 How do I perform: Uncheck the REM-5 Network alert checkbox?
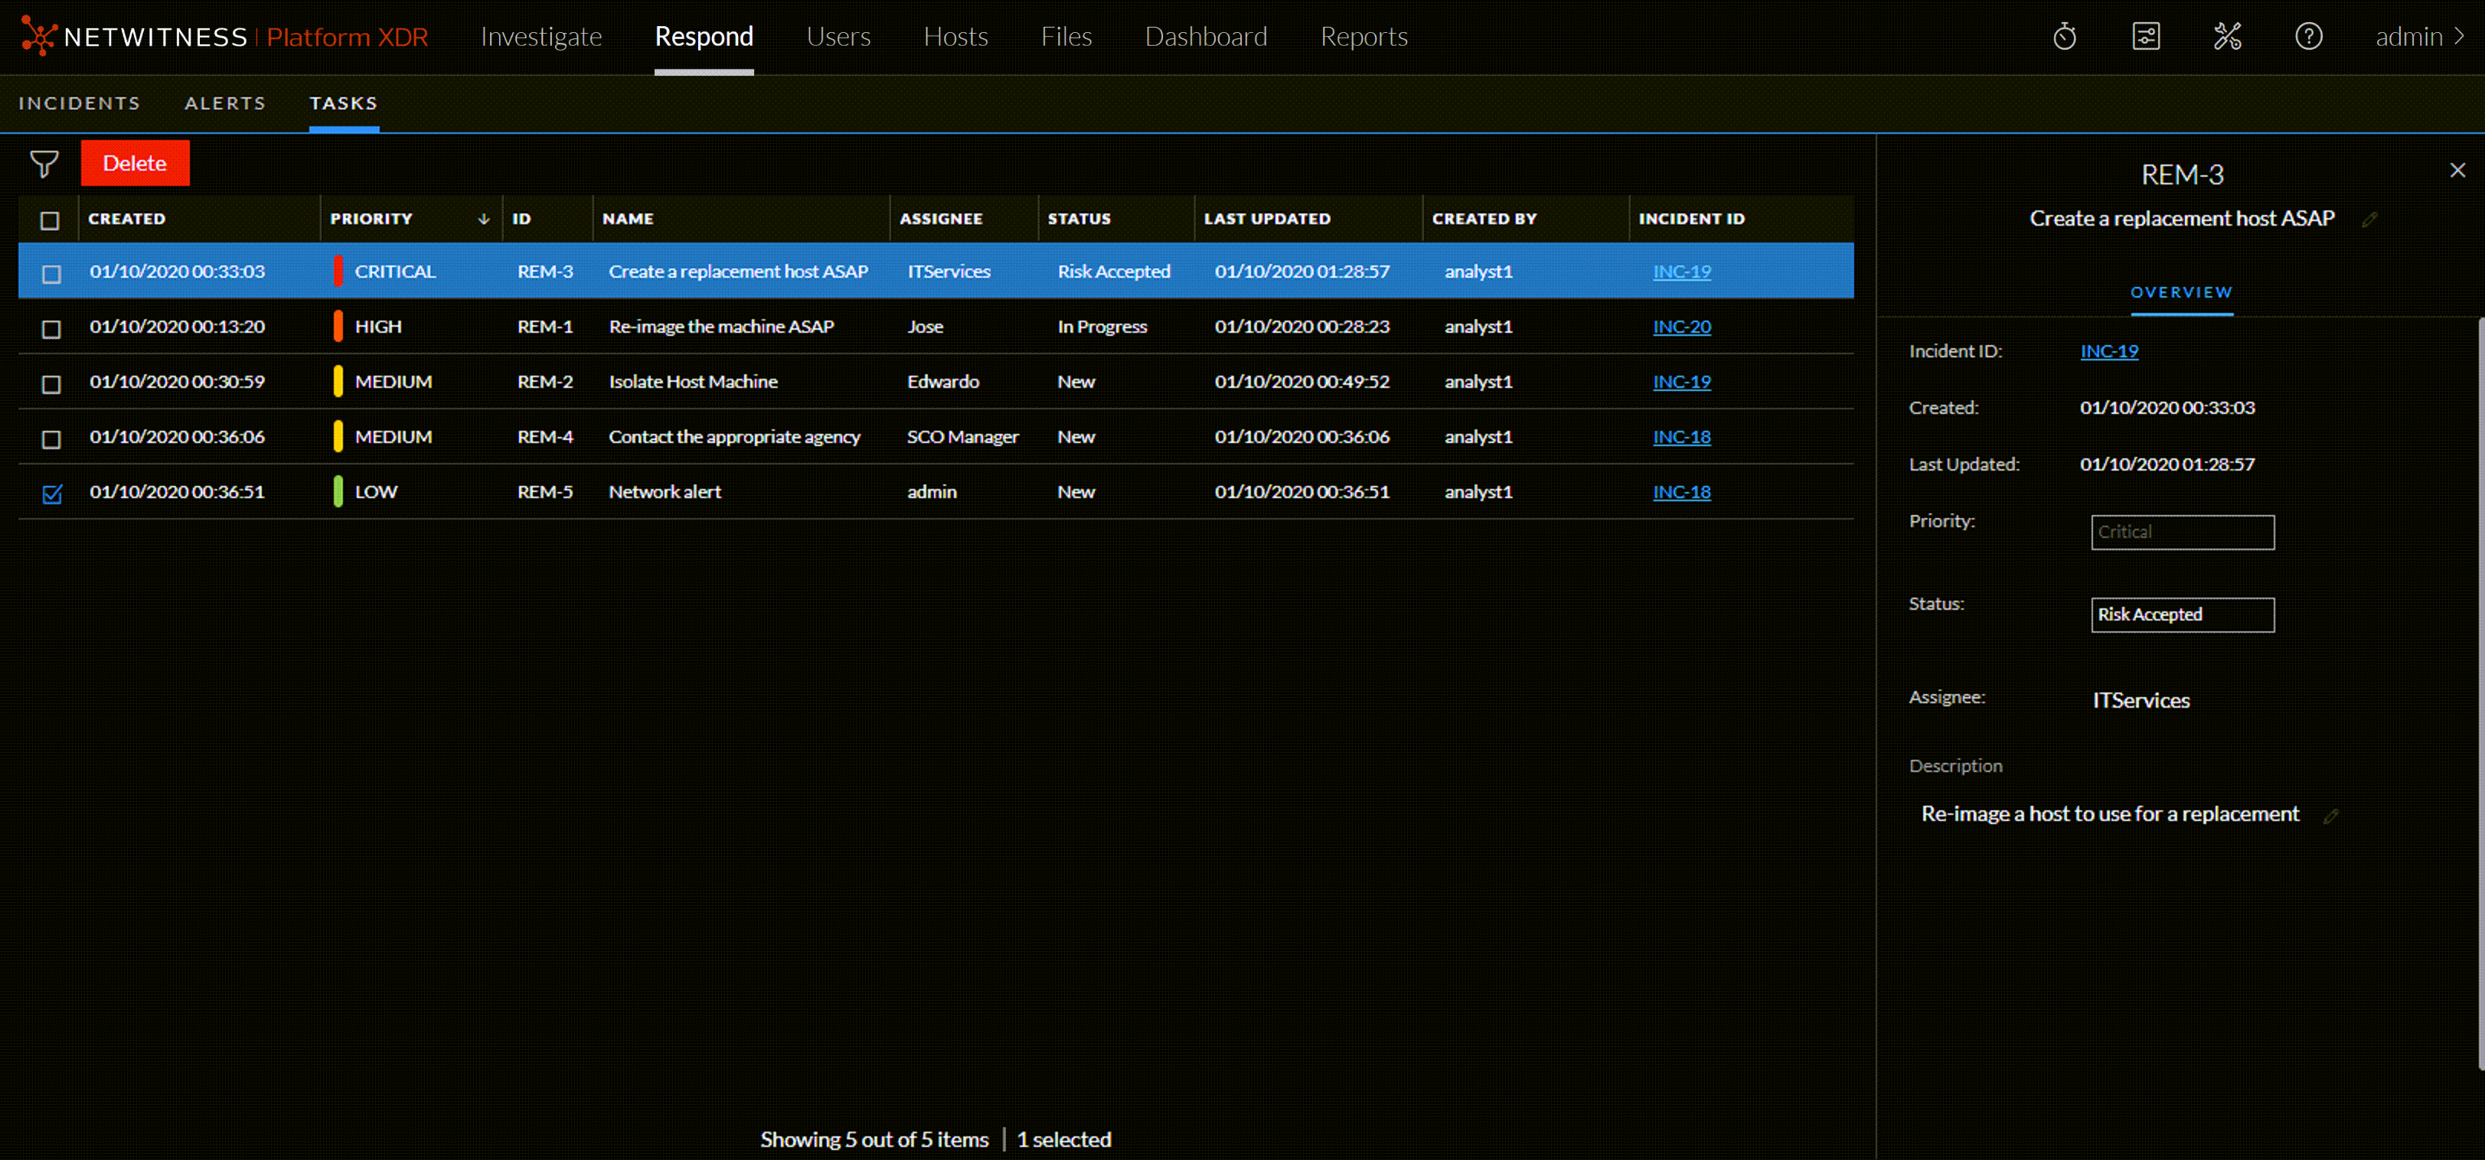pyautogui.click(x=52, y=494)
